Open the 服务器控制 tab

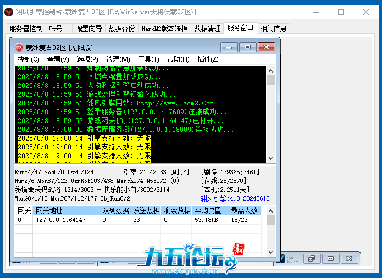tap(26, 29)
